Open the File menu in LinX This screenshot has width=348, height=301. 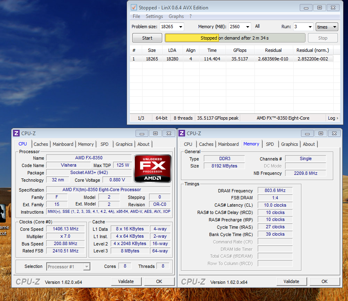pyautogui.click(x=136, y=16)
